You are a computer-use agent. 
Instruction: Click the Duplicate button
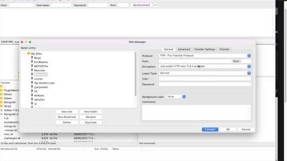pyautogui.click(x=91, y=123)
